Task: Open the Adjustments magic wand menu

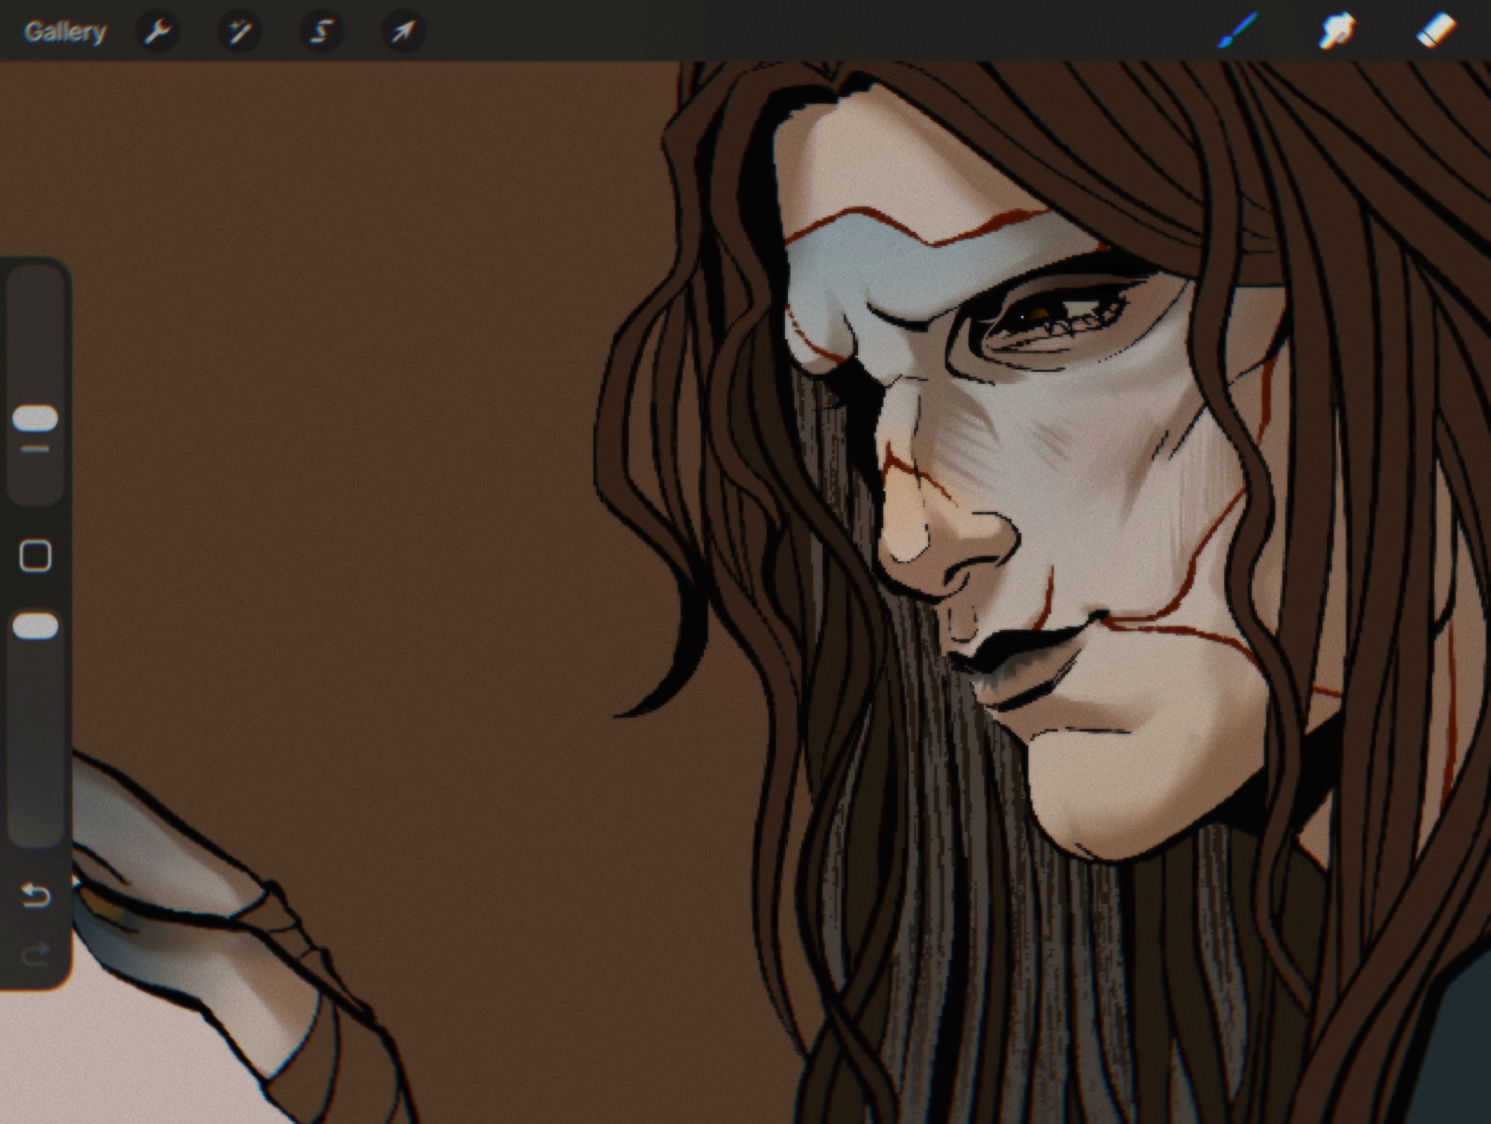Action: [239, 32]
